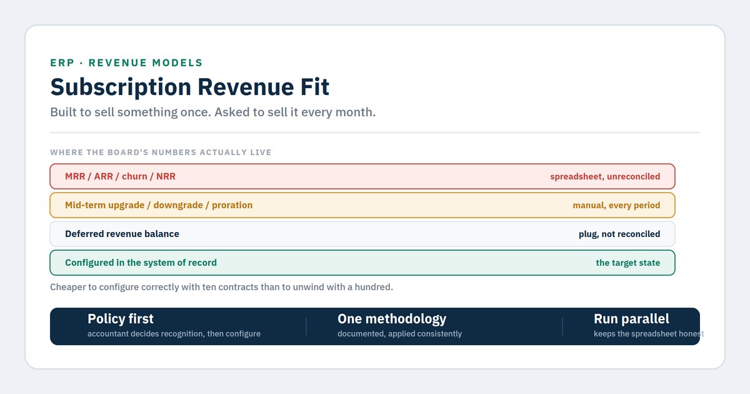Select the 'Subscription Revenue Fit' heading
The width and height of the screenshot is (750, 394).
pyautogui.click(x=189, y=87)
